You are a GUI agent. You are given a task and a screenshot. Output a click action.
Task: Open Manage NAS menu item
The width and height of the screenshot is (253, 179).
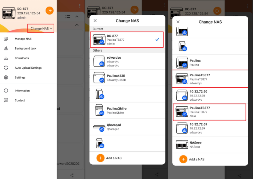pos(23,39)
